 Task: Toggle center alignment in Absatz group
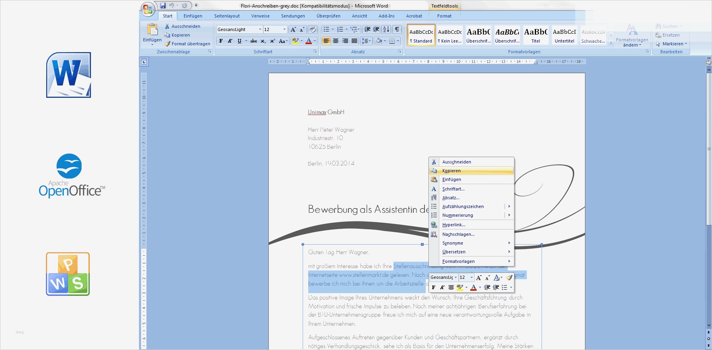point(336,41)
